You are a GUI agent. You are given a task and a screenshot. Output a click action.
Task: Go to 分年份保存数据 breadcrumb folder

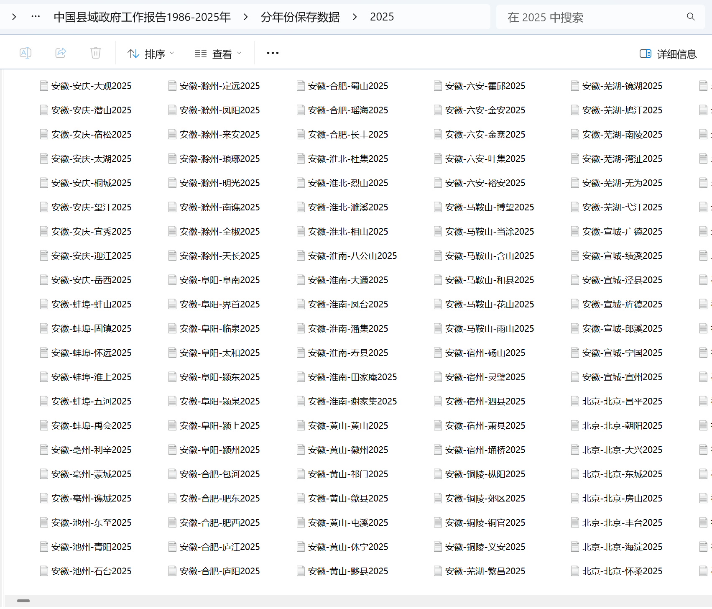tap(300, 17)
